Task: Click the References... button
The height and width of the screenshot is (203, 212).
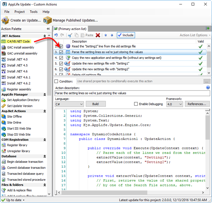Action: 197,104
